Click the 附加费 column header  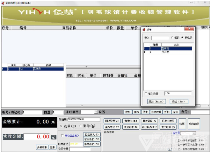coord(108,75)
